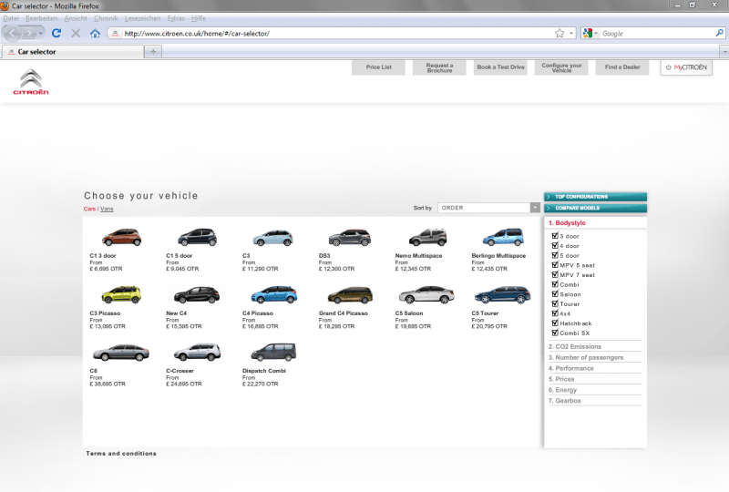
Task: Click the browser back arrow
Action: tap(12, 34)
